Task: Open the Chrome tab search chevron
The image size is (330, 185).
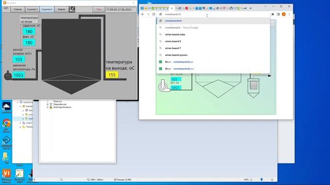Action: coord(265,7)
